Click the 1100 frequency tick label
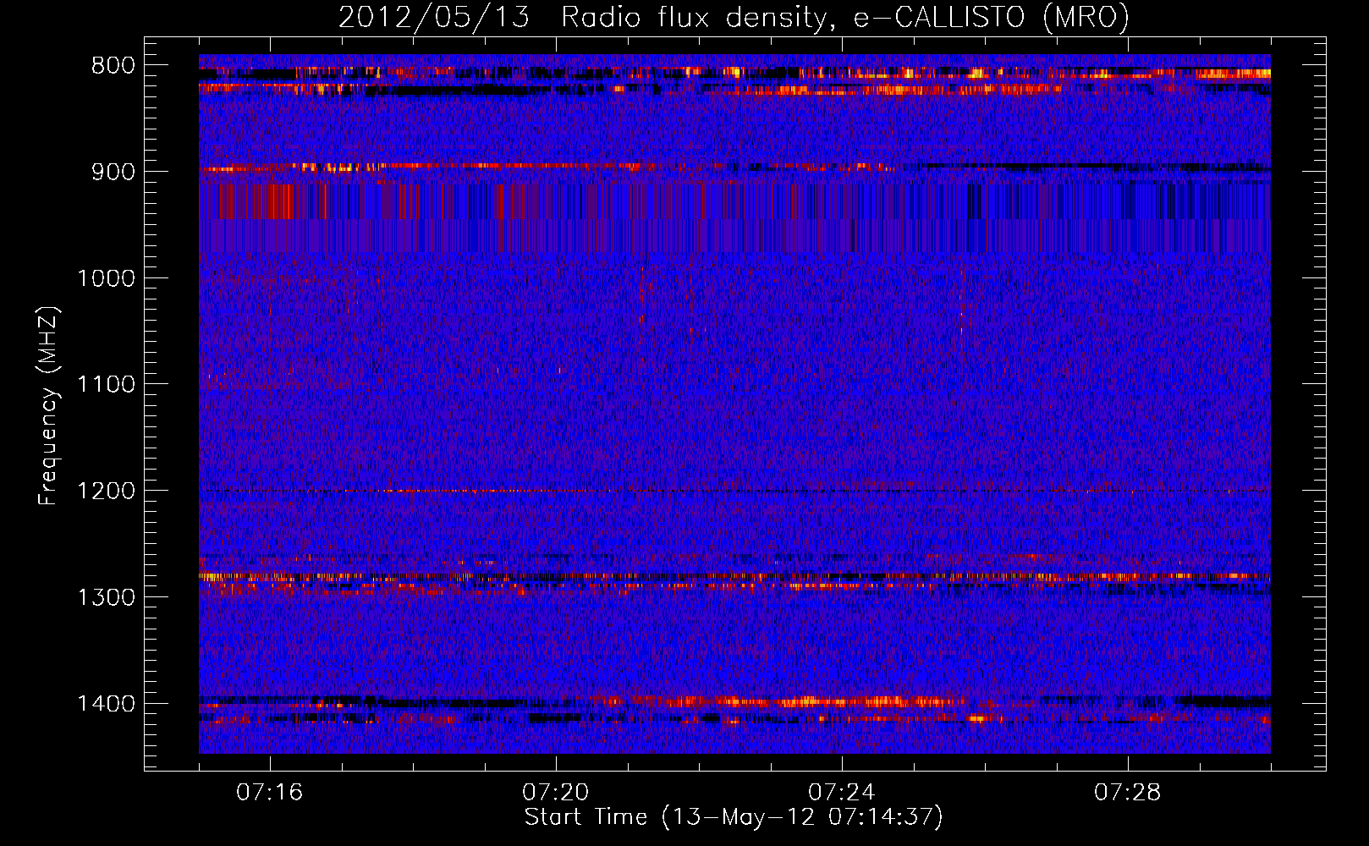The height and width of the screenshot is (846, 1369). point(106,385)
